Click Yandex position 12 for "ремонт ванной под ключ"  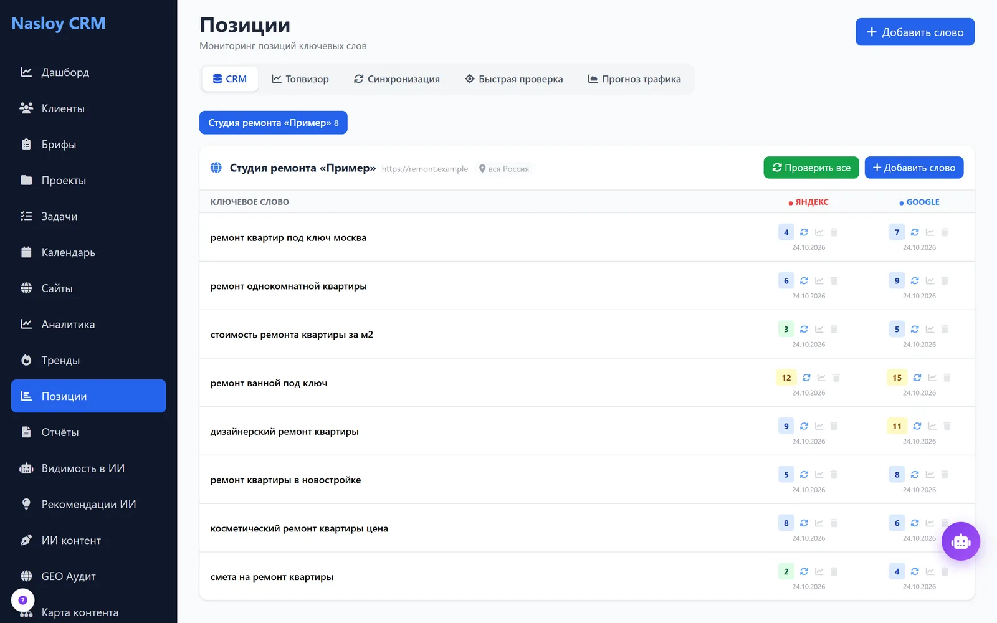coord(786,378)
